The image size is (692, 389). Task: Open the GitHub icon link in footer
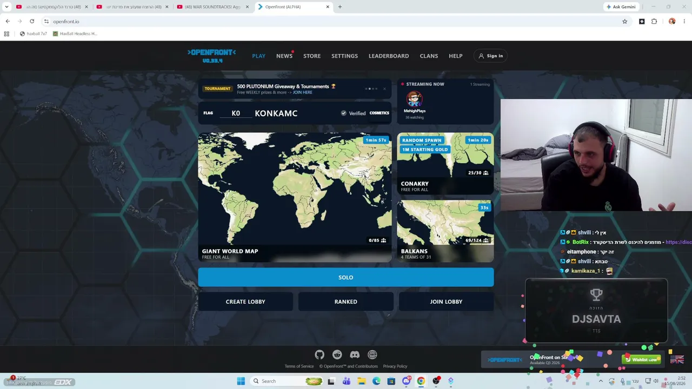coord(320,354)
